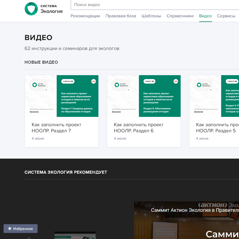Select the Справочники tab
Image resolution: width=239 pixels, height=239 pixels.
pos(180,16)
